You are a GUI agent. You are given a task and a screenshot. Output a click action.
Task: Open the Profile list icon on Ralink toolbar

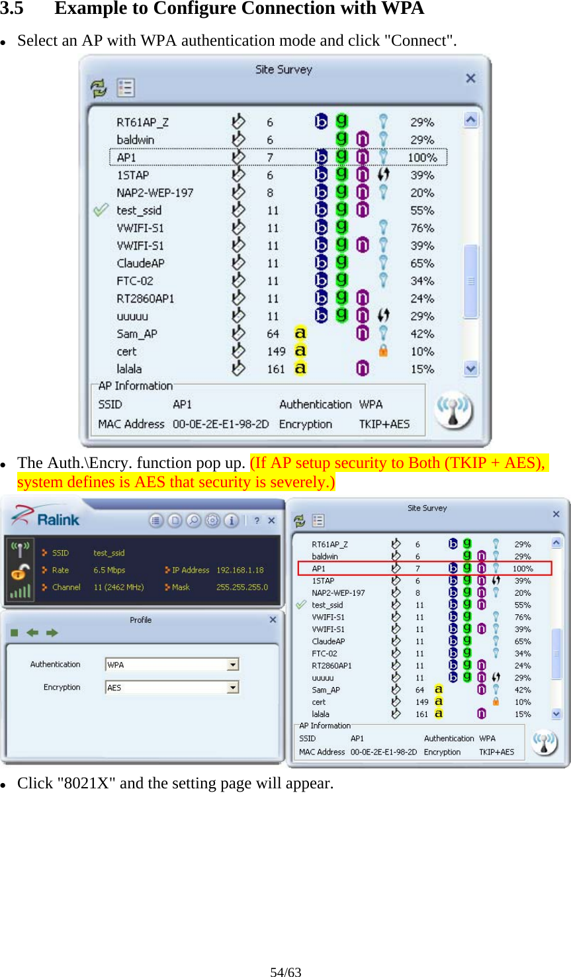pos(156,521)
